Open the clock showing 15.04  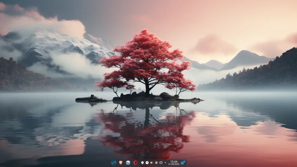coord(174,163)
